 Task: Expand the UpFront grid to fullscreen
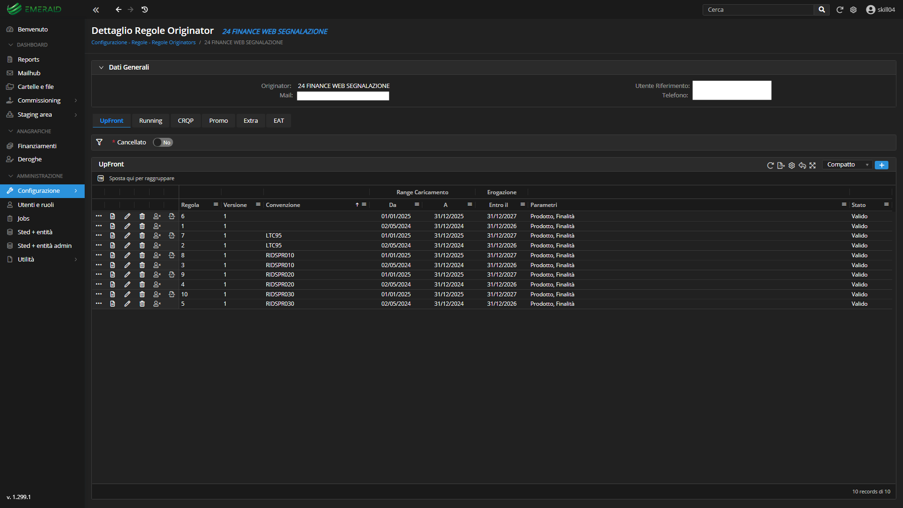(x=813, y=165)
